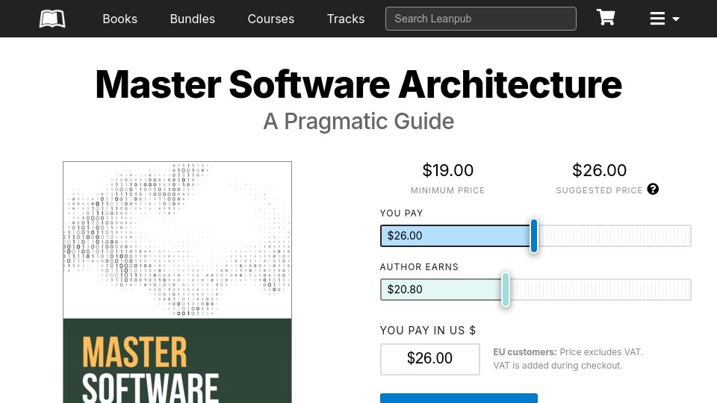Image resolution: width=717 pixels, height=403 pixels.
Task: Select the Master Software Architecture title
Action: click(358, 84)
